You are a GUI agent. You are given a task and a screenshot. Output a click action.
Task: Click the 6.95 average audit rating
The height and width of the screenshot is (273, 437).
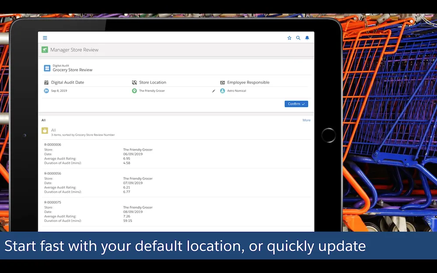(127, 159)
